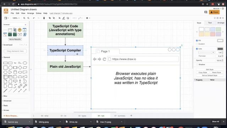This screenshot has width=227, height=128.
Task: Expand the Misc shapes section
Action: 5,96
